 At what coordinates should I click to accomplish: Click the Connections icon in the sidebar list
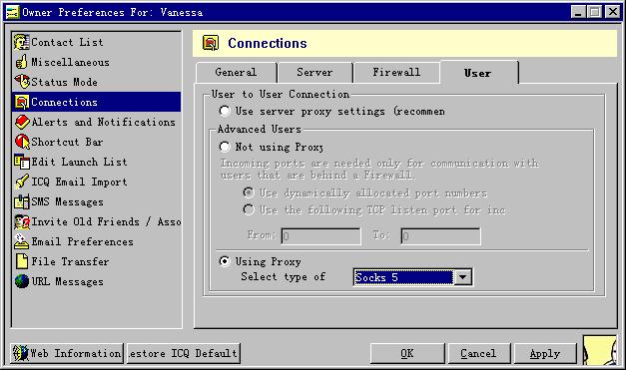click(x=22, y=102)
